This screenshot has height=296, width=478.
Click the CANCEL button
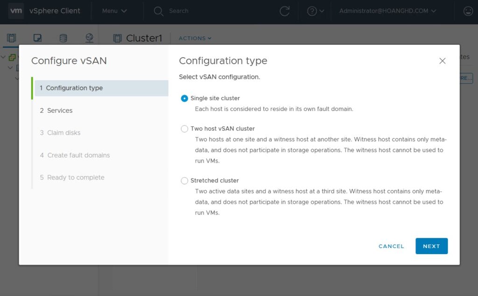391,246
